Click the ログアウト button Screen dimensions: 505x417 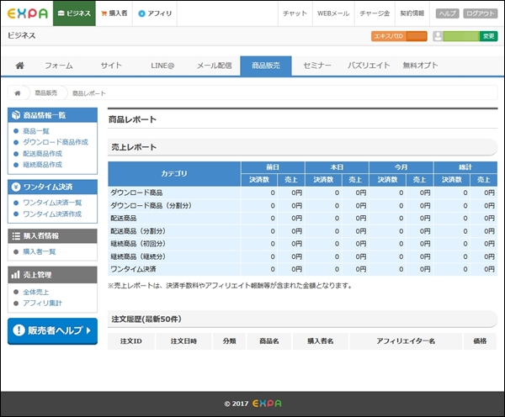click(481, 13)
